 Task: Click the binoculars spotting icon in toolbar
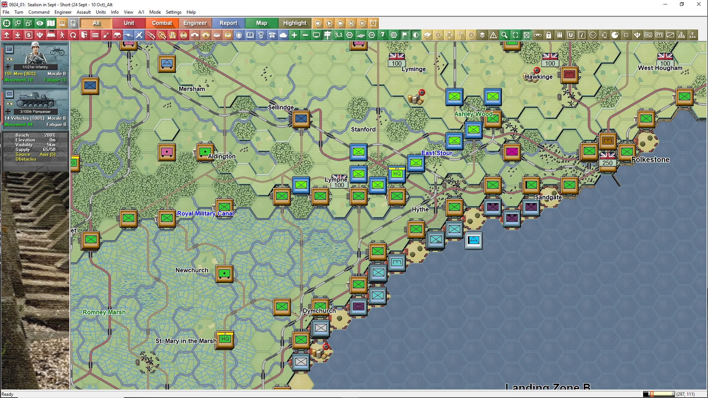pyautogui.click(x=117, y=35)
